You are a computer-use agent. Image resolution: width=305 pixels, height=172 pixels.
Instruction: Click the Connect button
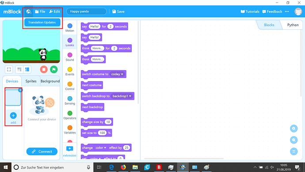pyautogui.click(x=42, y=152)
